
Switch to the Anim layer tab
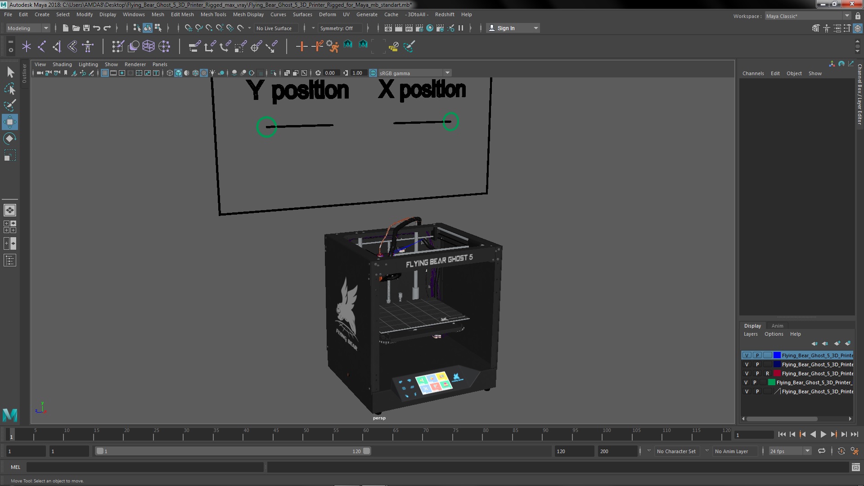tap(777, 326)
